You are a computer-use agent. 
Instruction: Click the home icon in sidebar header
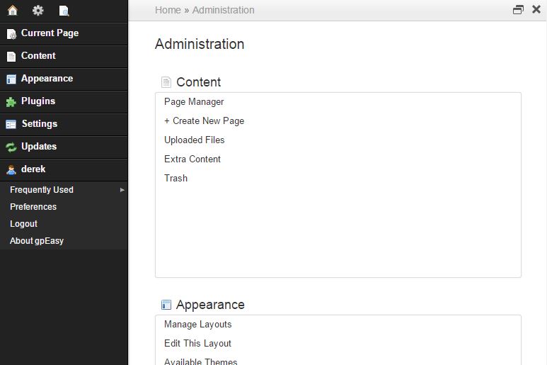point(12,11)
